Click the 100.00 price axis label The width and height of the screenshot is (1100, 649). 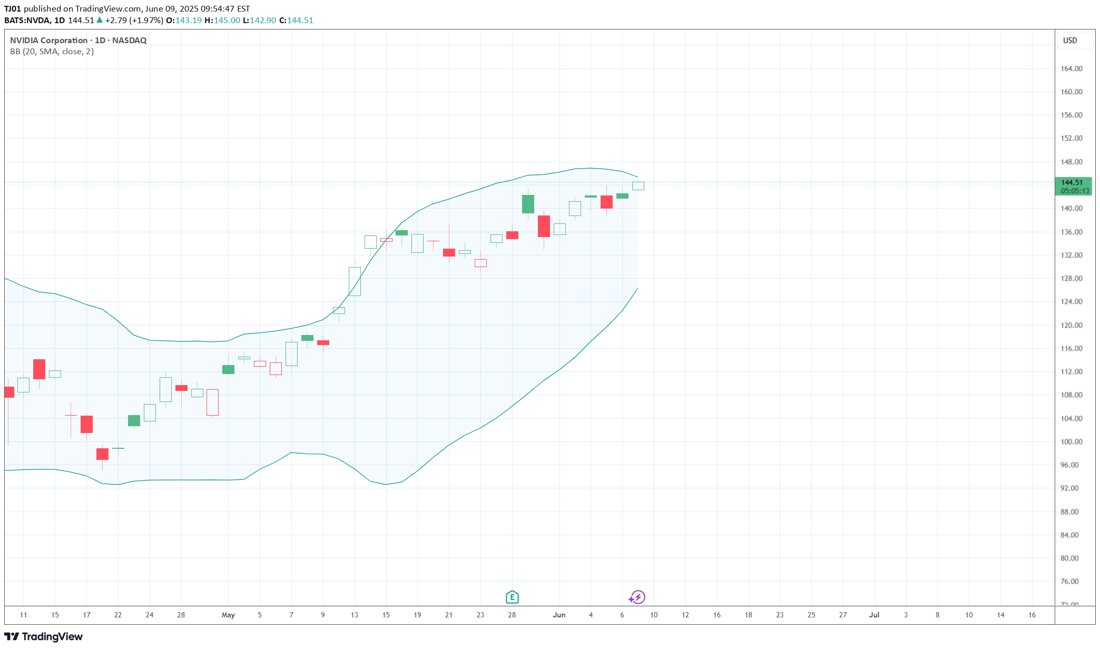tap(1072, 441)
